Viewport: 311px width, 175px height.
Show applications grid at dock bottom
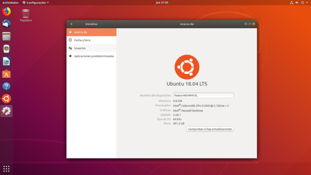[x=6, y=169]
